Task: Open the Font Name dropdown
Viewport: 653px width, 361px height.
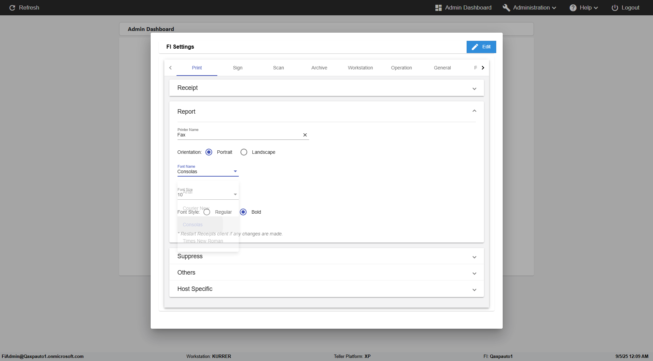Action: [x=208, y=171]
